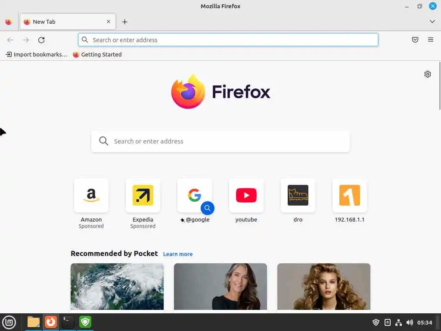Launch the Terminal from taskbar

(x=68, y=322)
